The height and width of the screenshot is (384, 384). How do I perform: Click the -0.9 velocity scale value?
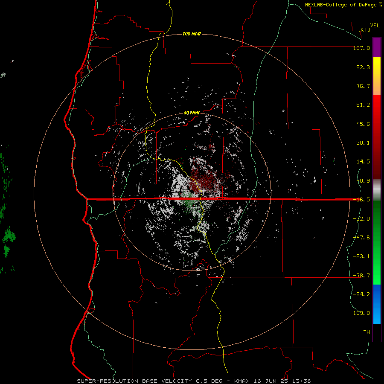tap(363, 181)
